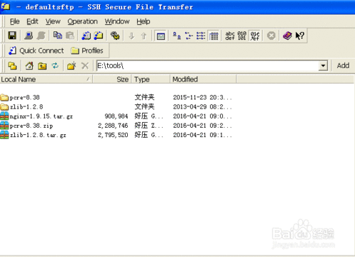355x257 pixels.
Task: Open the Edit menu
Action: (32, 21)
